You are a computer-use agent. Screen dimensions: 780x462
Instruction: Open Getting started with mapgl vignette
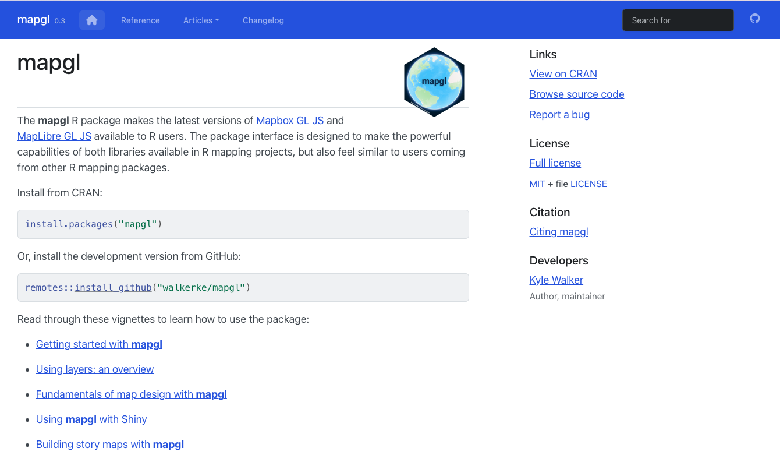(99, 344)
